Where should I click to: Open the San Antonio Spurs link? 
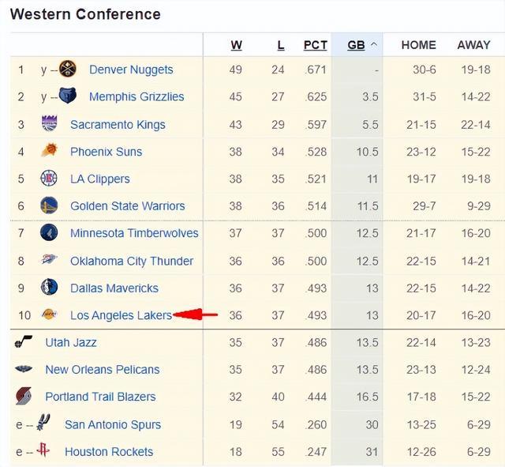pyautogui.click(x=113, y=425)
